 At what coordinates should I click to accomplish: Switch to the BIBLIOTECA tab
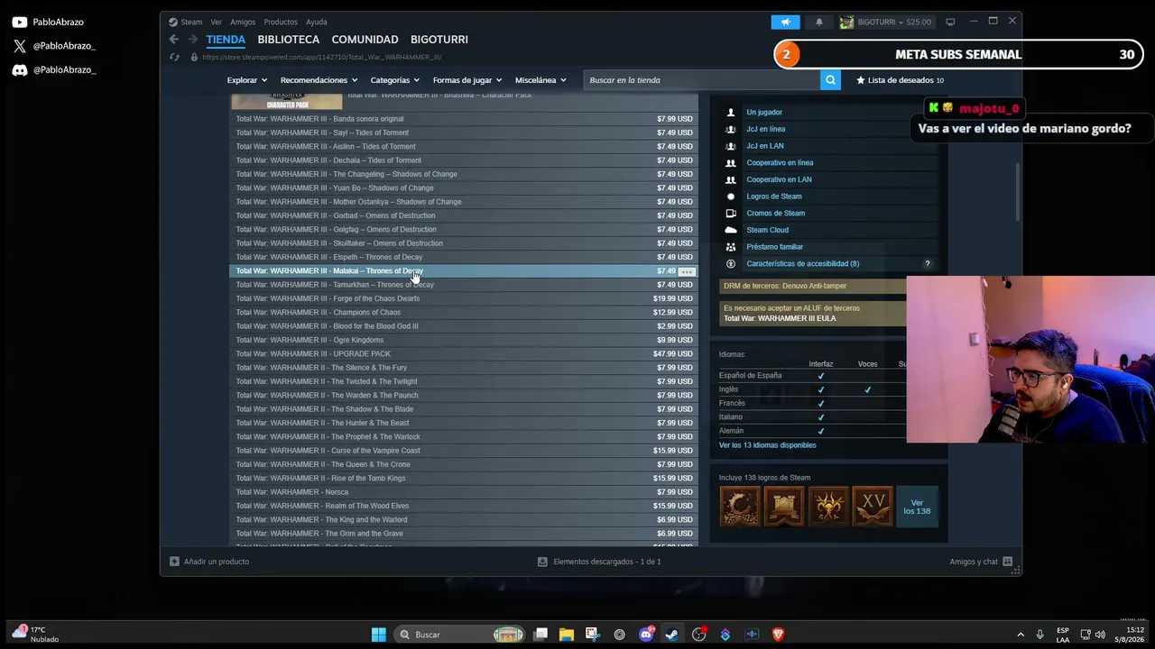(289, 40)
